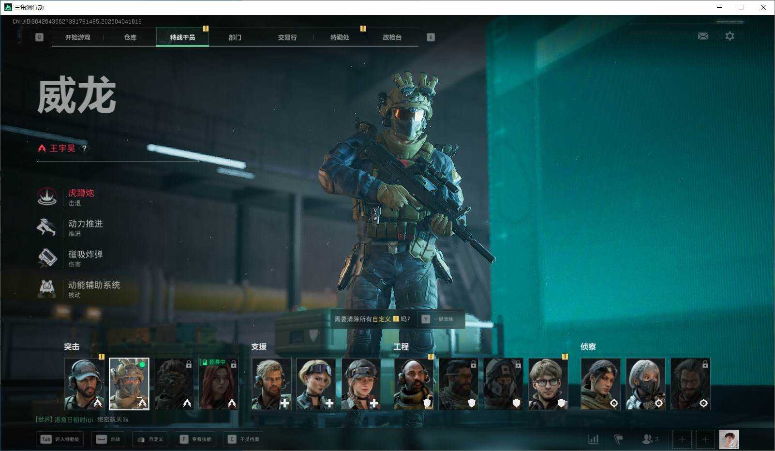The width and height of the screenshot is (775, 451).
Task: Select the red-haired operator marked 招募中
Action: coord(219,384)
